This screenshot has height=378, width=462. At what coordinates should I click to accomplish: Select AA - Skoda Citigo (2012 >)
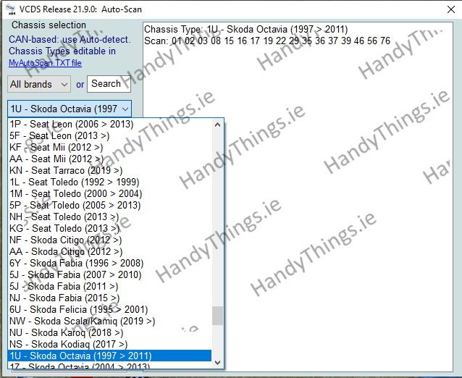(x=109, y=251)
